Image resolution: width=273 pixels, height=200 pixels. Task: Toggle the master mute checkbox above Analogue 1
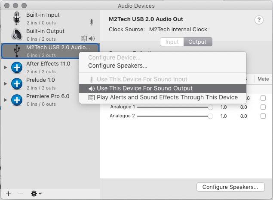click(x=263, y=98)
